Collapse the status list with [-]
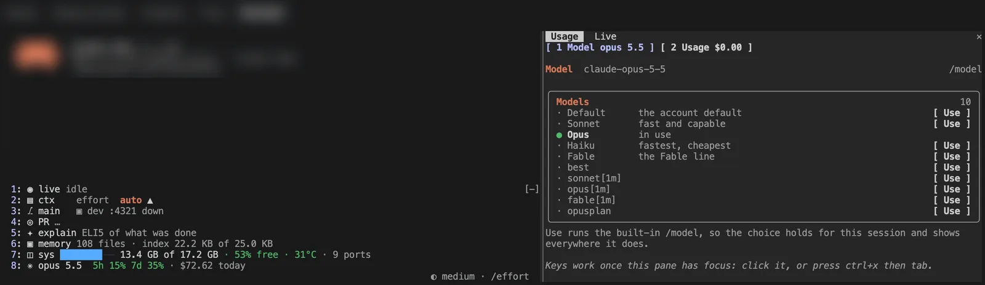 (x=532, y=189)
